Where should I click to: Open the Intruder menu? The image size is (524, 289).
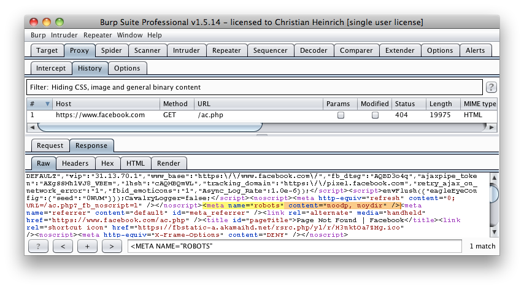[64, 35]
